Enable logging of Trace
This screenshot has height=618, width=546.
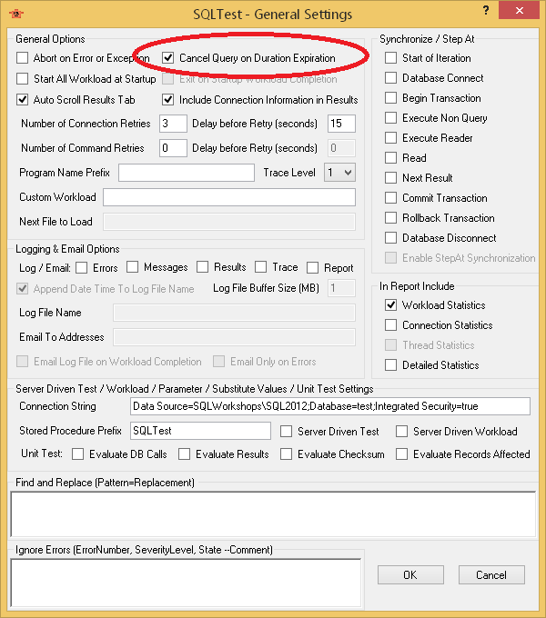point(261,267)
